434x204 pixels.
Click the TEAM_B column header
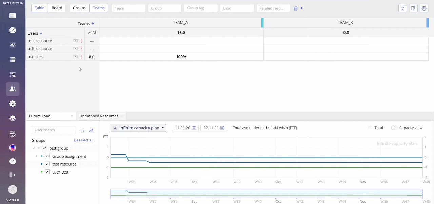point(345,22)
